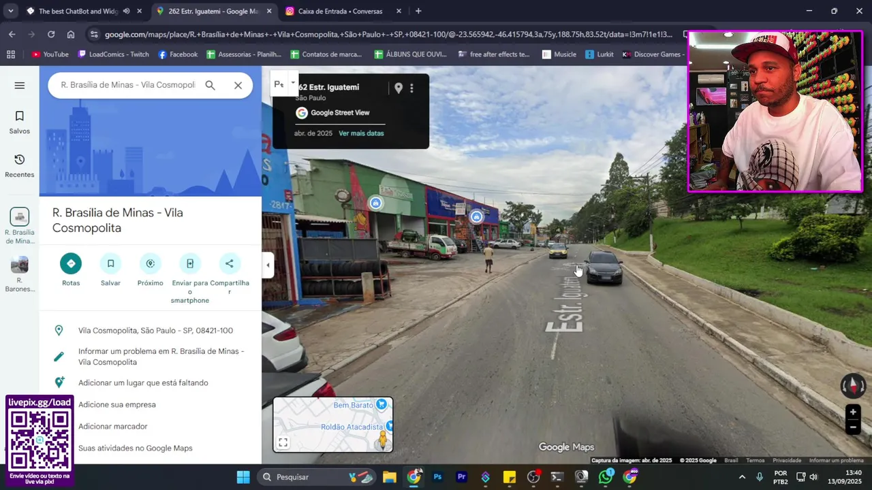Click the blue store marker near green building
The height and width of the screenshot is (490, 872).
point(375,203)
